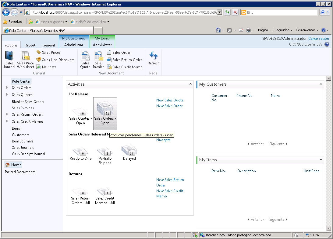
Task: Open Cash Receipt Journals list
Action: [29, 154]
